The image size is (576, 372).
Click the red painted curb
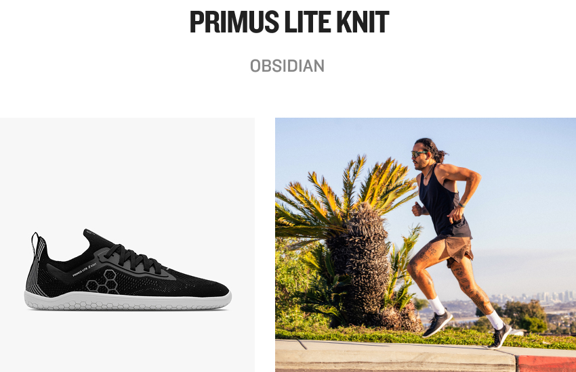[546, 364]
